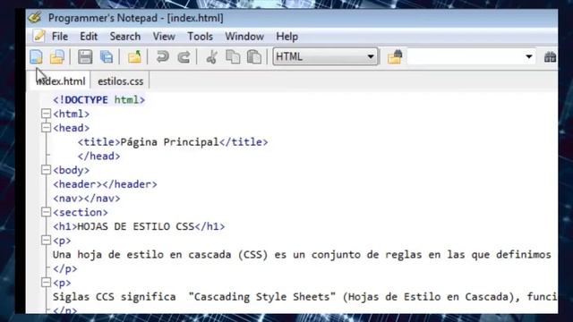Open the Tools menu
573x322 pixels.
200,37
